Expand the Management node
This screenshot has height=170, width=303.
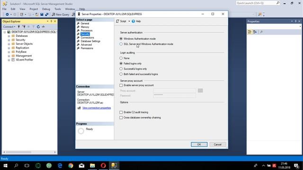click(9, 56)
